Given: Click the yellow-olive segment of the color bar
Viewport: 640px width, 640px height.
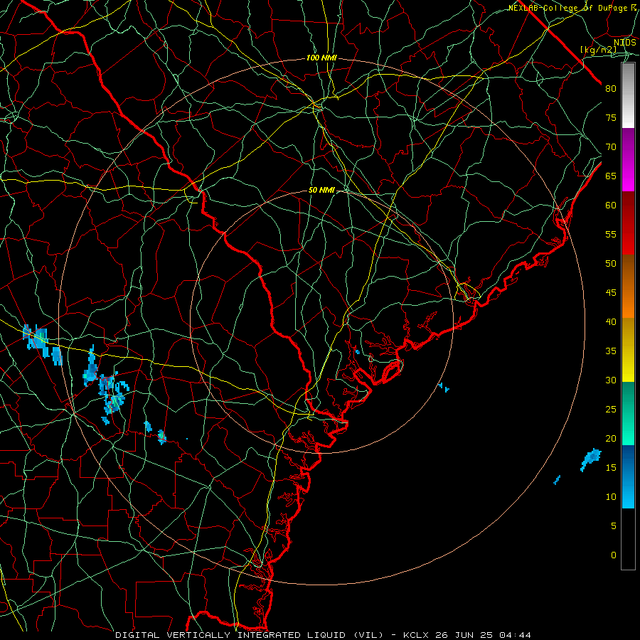Looking at the screenshot, I should [628, 350].
